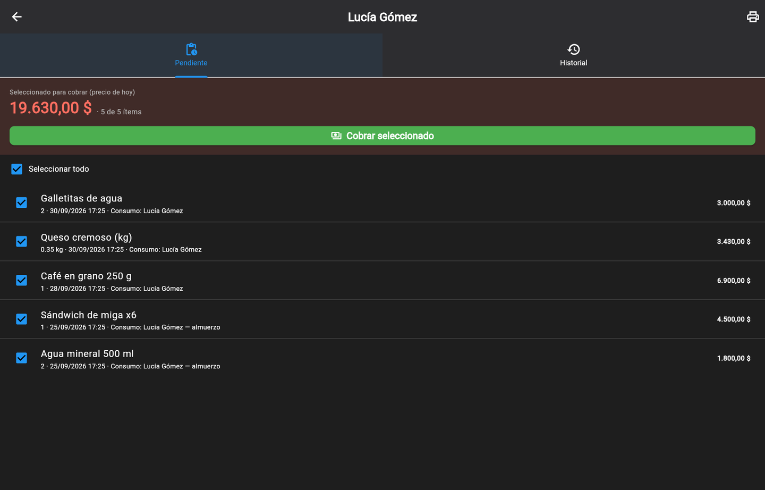Image resolution: width=765 pixels, height=490 pixels.
Task: Click the Cobrar seleccionado button
Action: (x=382, y=136)
